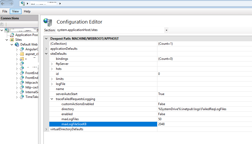Select the name property row
Image resolution: width=252 pixels, height=144 pixels.
[103, 89]
